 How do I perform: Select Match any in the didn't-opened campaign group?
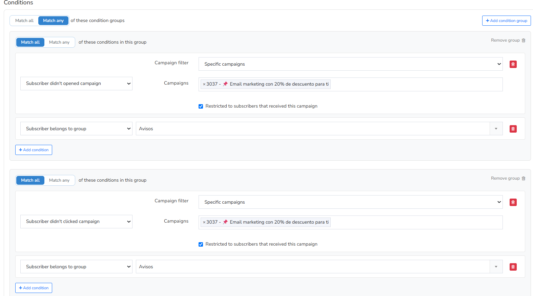[x=59, y=42]
